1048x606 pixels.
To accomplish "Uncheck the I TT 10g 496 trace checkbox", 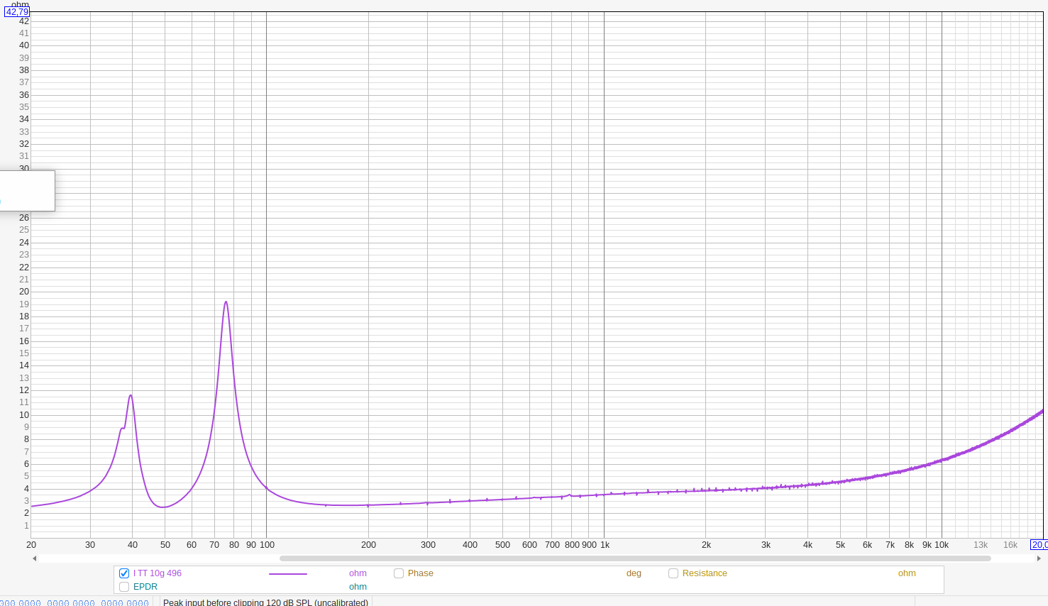I will [124, 573].
